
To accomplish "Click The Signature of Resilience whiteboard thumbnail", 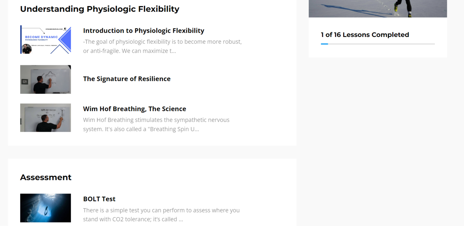I will click(45, 79).
